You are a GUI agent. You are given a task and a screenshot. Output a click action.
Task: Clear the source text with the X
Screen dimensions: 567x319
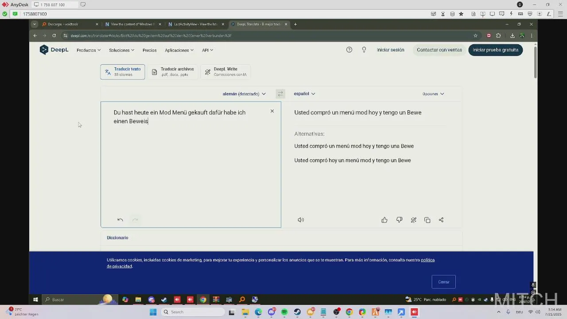(x=272, y=111)
